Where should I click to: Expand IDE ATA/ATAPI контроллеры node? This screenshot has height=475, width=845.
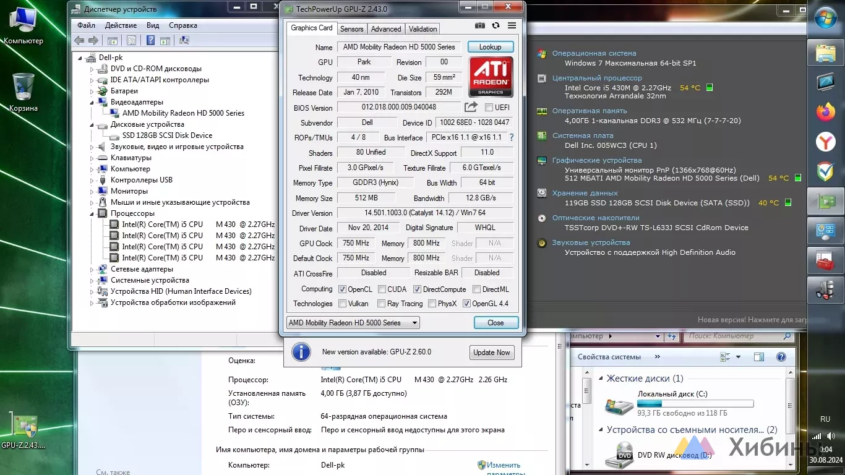(x=92, y=80)
